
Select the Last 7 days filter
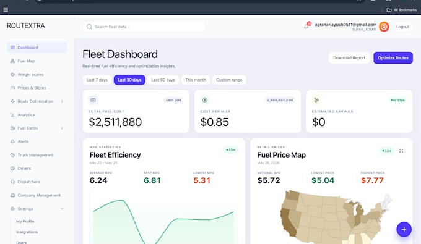(x=97, y=80)
